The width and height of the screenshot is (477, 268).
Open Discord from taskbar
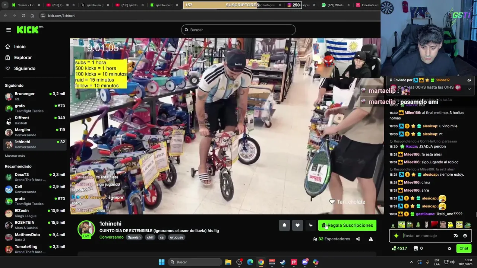(x=305, y=262)
